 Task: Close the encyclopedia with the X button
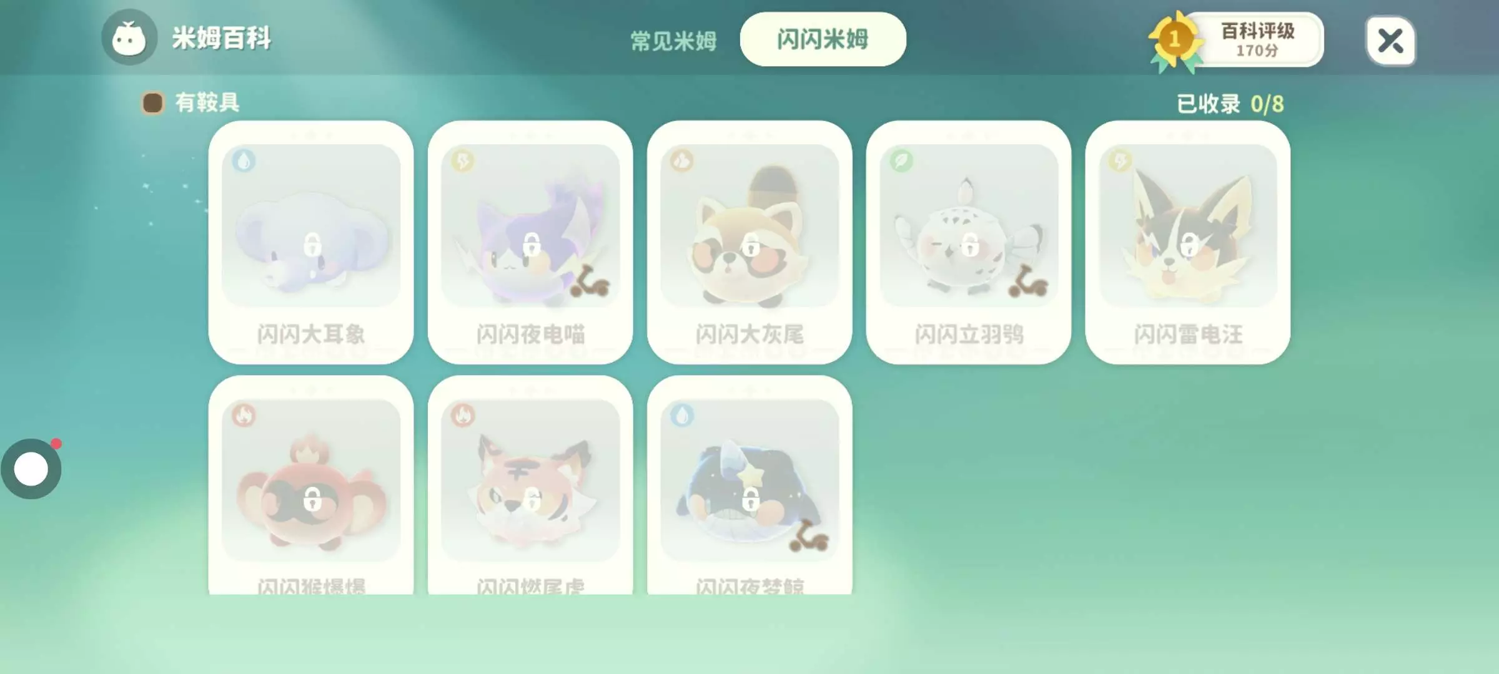pyautogui.click(x=1390, y=41)
